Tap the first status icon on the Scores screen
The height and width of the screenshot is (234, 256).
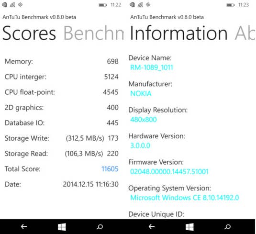coord(4,5)
